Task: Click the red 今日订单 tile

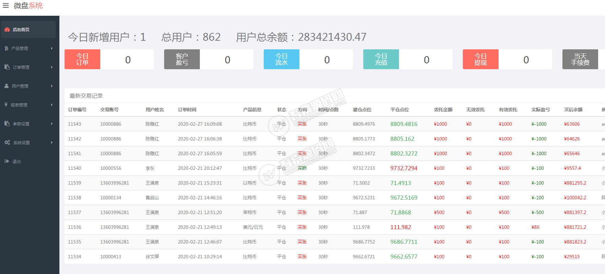Action: [x=82, y=59]
